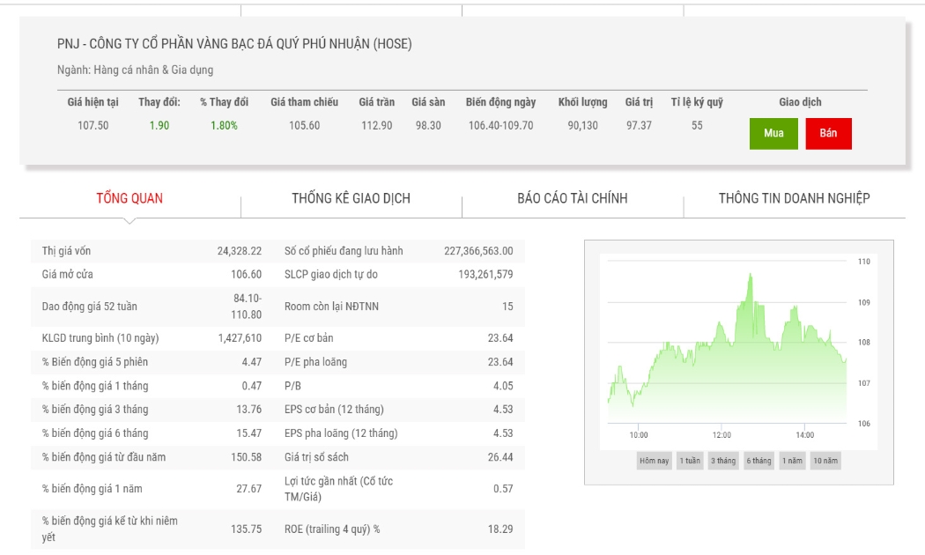
Task: Select the Hôm nay chart range
Action: 655,461
